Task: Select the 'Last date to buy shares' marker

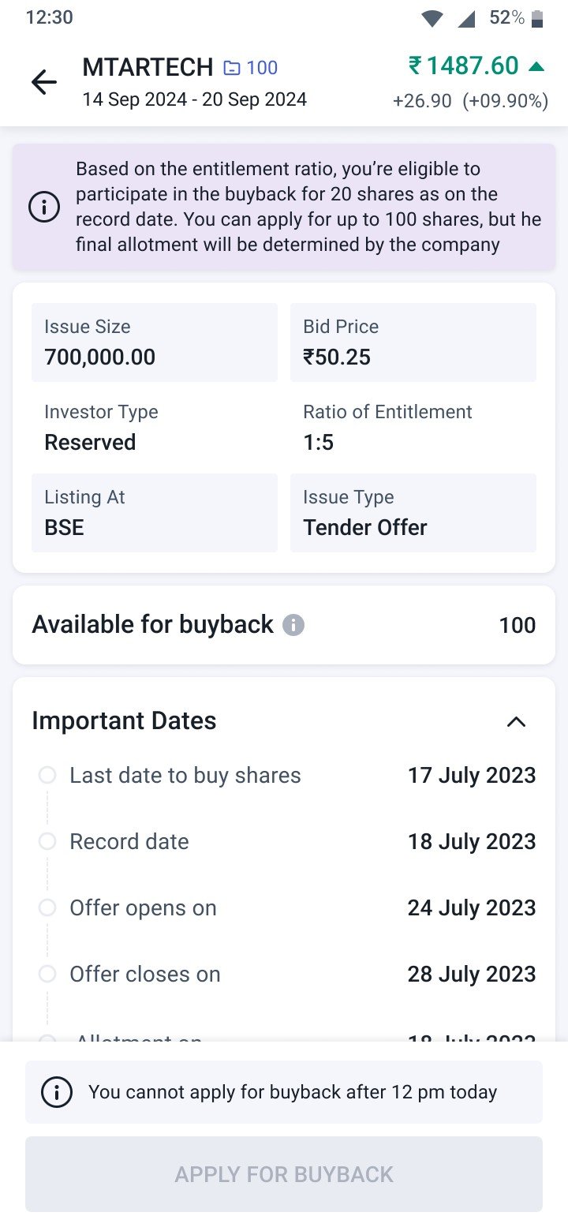Action: pyautogui.click(x=47, y=775)
